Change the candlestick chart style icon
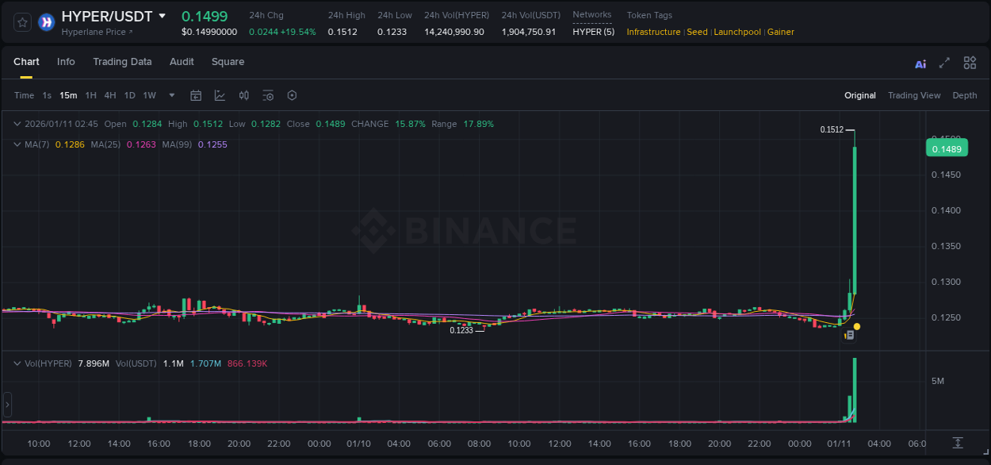This screenshot has width=991, height=465. [x=244, y=95]
